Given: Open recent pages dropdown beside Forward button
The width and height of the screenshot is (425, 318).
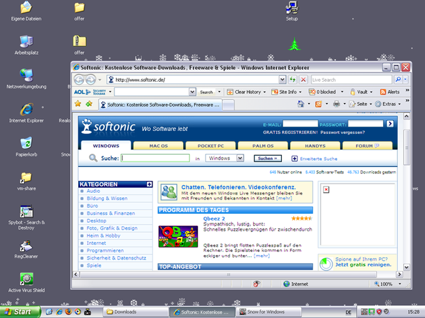Looking at the screenshot, I should click(100, 80).
